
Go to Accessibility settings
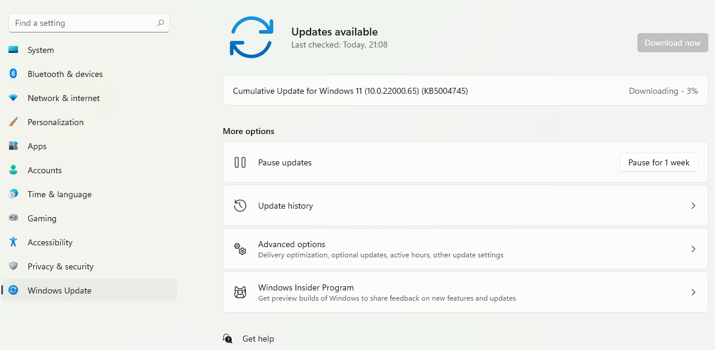[x=89, y=242]
